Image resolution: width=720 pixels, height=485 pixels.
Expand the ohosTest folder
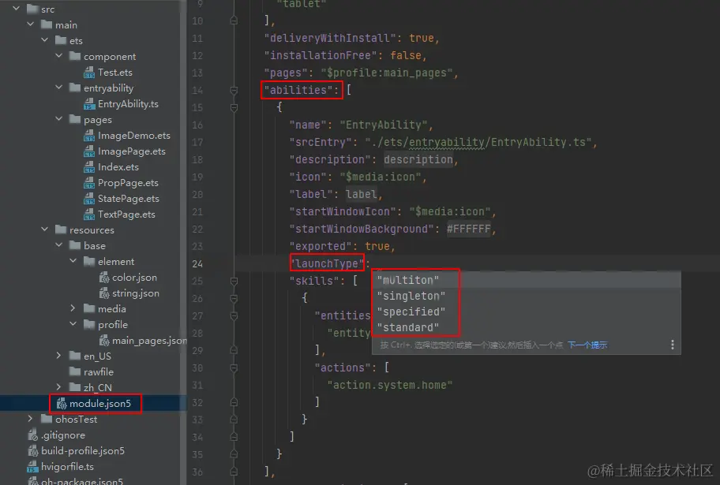click(x=30, y=419)
